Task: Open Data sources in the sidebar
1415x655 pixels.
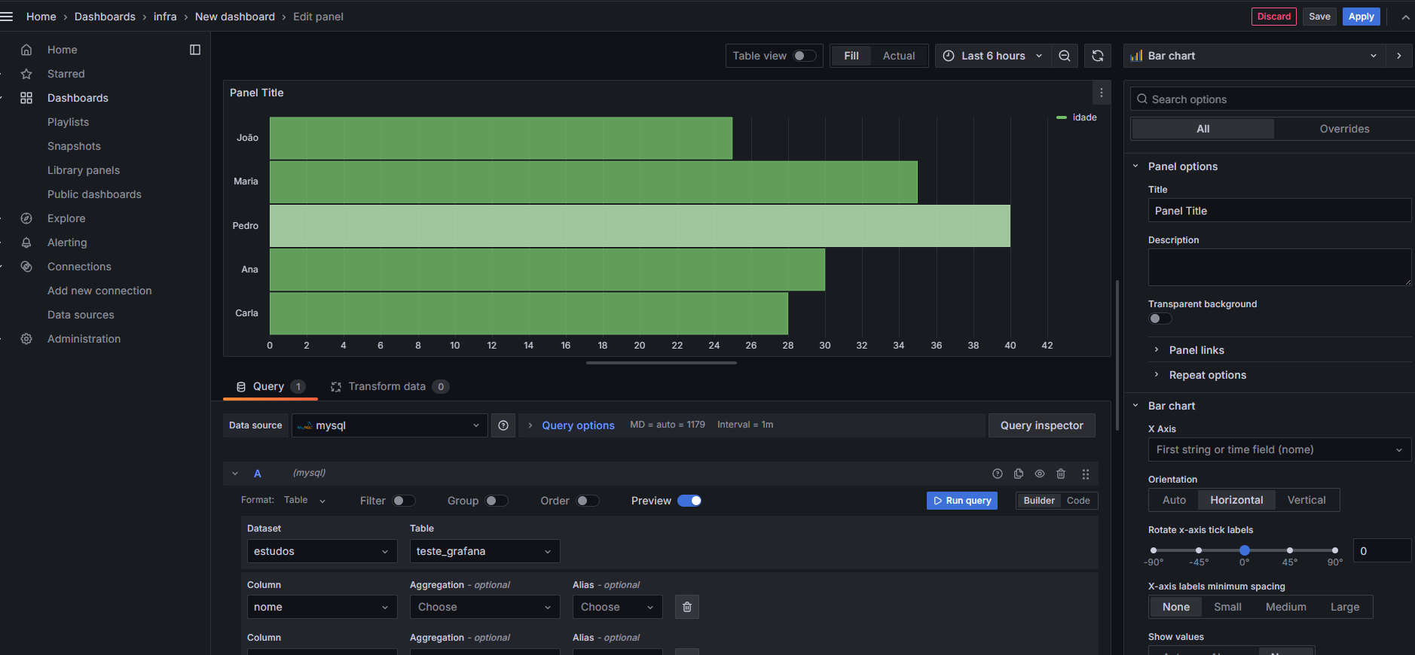Action: pyautogui.click(x=81, y=315)
